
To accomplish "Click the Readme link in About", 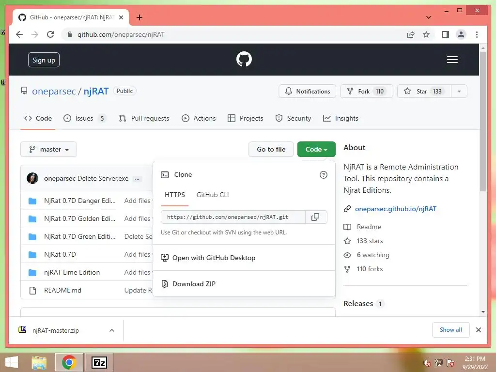I will pyautogui.click(x=369, y=227).
